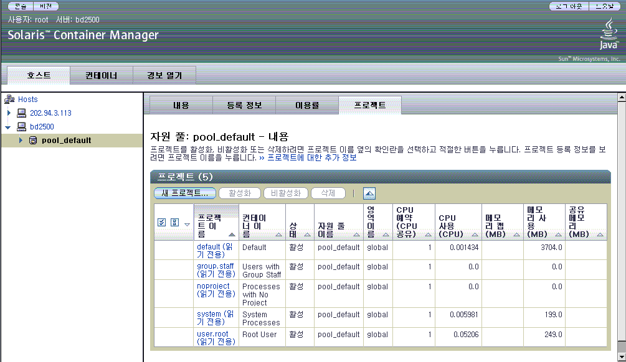This screenshot has width=626, height=362.
Task: Sort by 영역 이름 column arrow
Action: click(x=386, y=234)
